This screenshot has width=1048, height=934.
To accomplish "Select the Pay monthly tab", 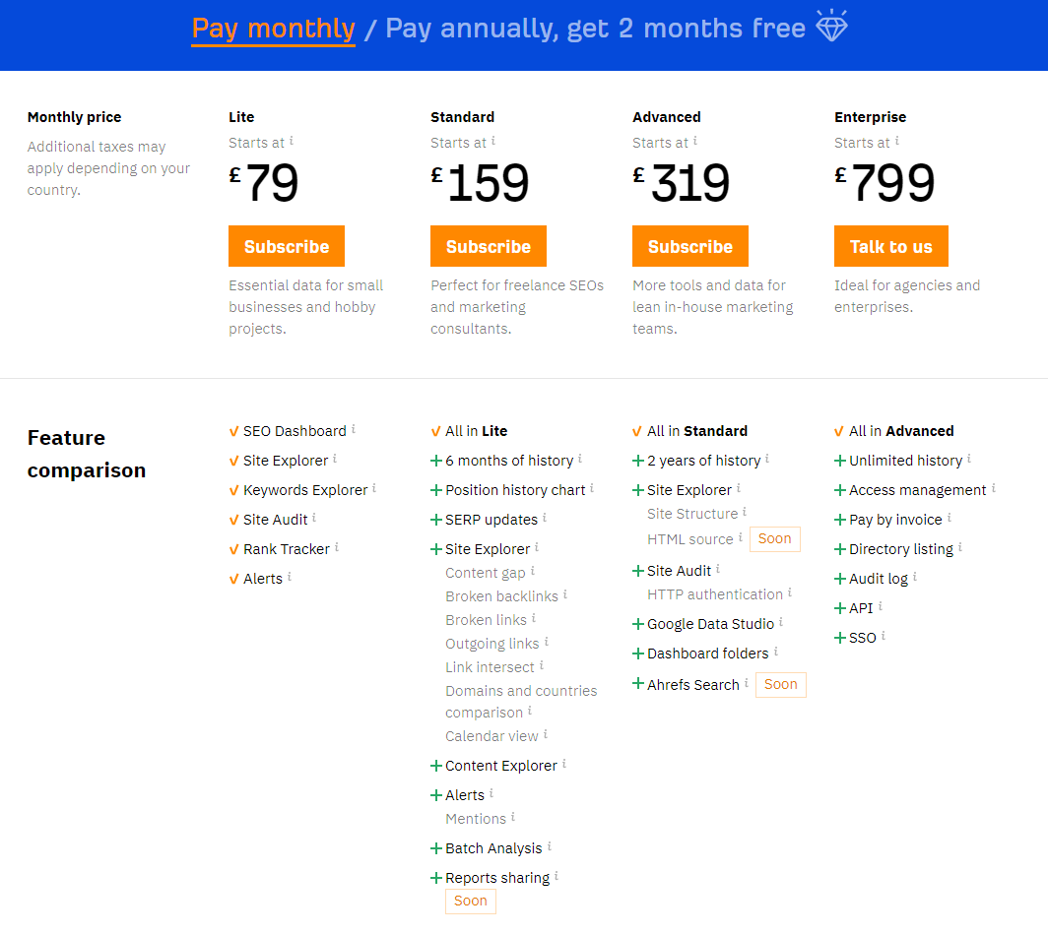I will click(273, 29).
